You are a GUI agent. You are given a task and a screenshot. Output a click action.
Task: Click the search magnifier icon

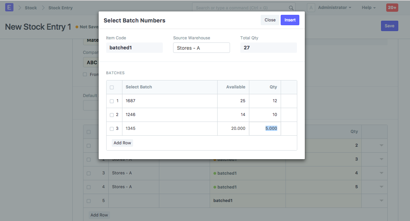tap(291, 8)
